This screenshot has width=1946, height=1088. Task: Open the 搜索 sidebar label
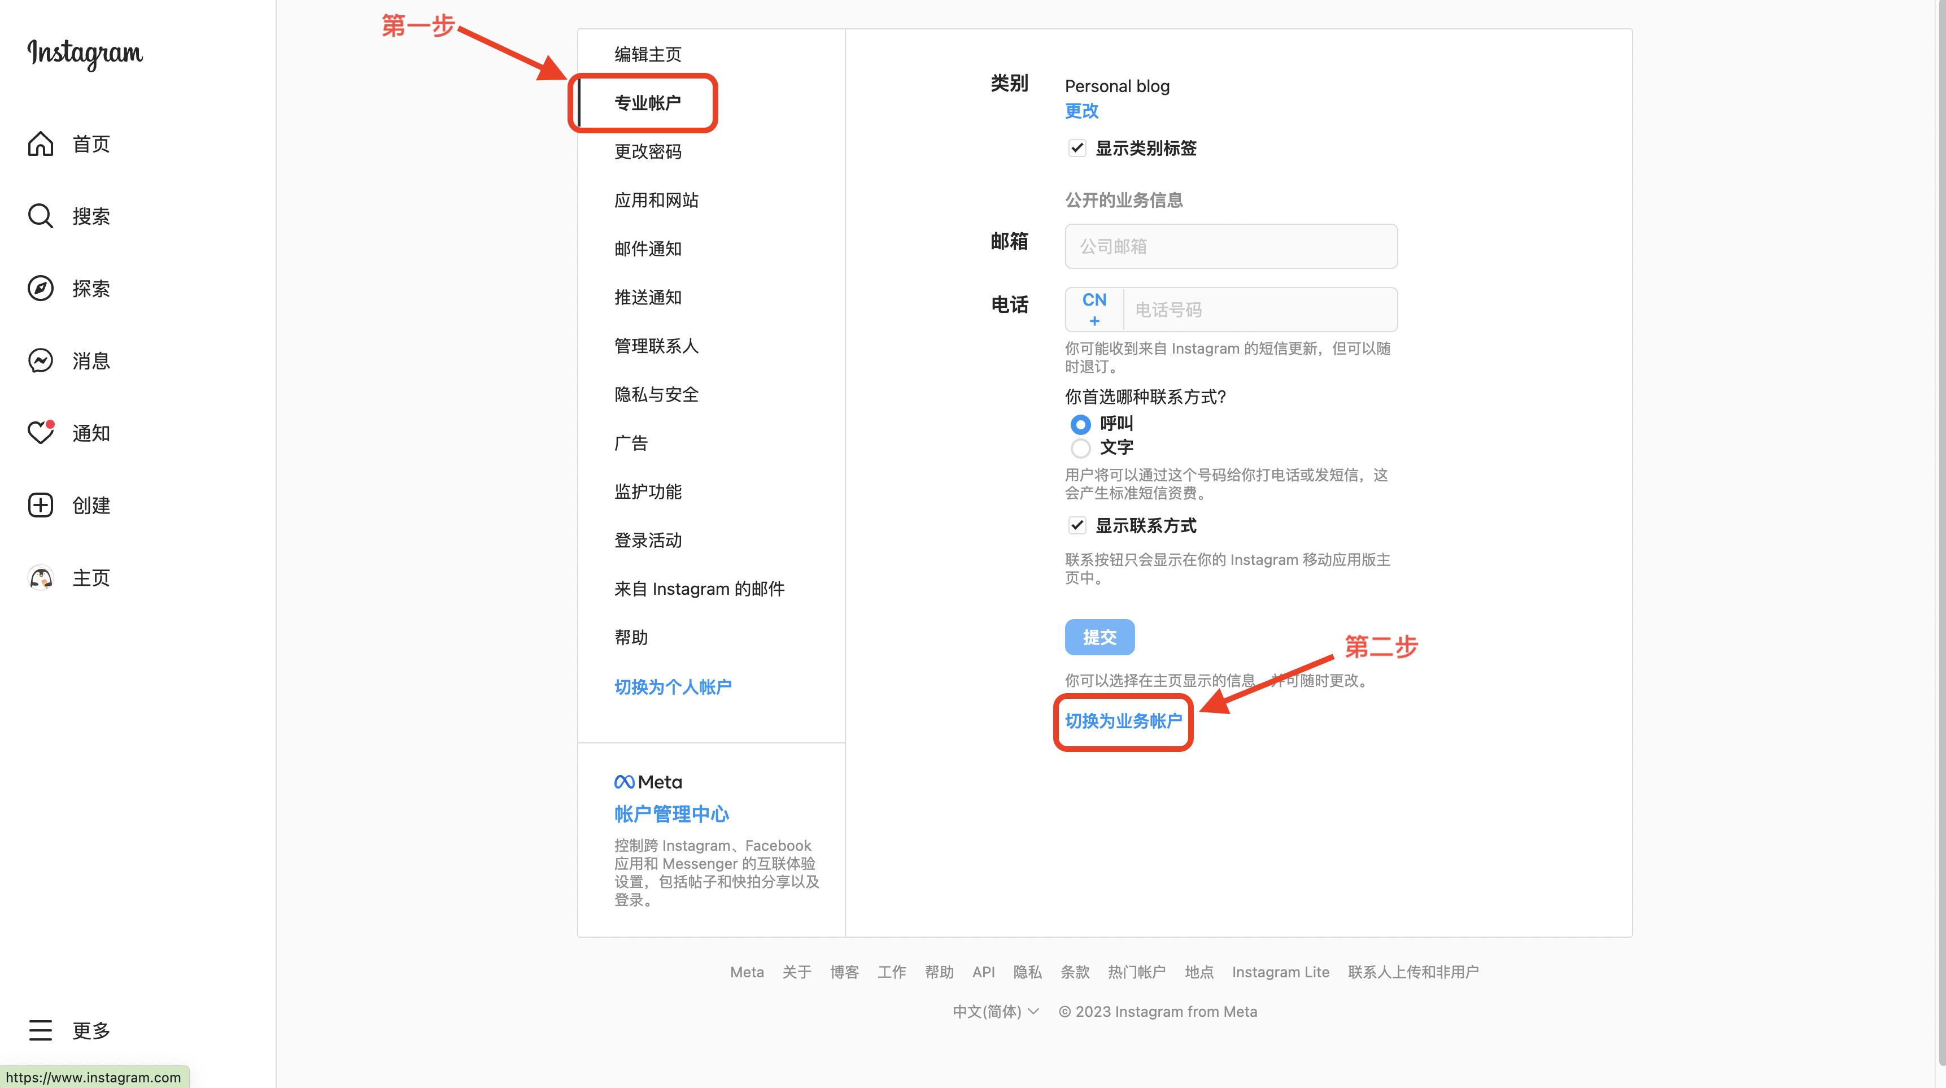click(x=91, y=216)
